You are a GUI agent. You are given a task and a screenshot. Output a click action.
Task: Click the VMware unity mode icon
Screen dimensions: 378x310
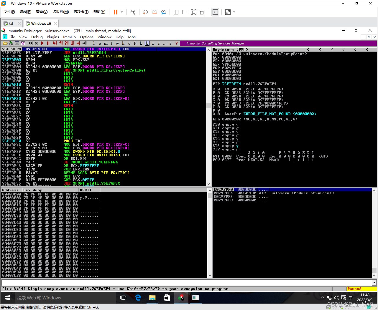point(203,12)
